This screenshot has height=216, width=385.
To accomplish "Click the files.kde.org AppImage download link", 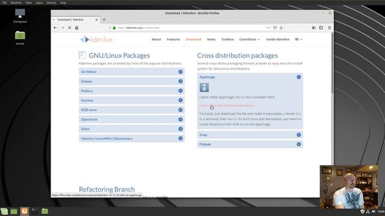I will (x=227, y=106).
